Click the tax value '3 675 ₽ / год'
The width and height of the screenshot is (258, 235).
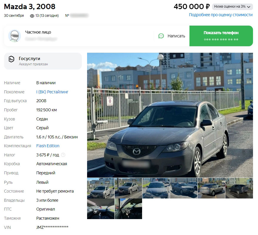(48, 155)
